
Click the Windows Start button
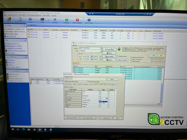[x=13, y=129]
